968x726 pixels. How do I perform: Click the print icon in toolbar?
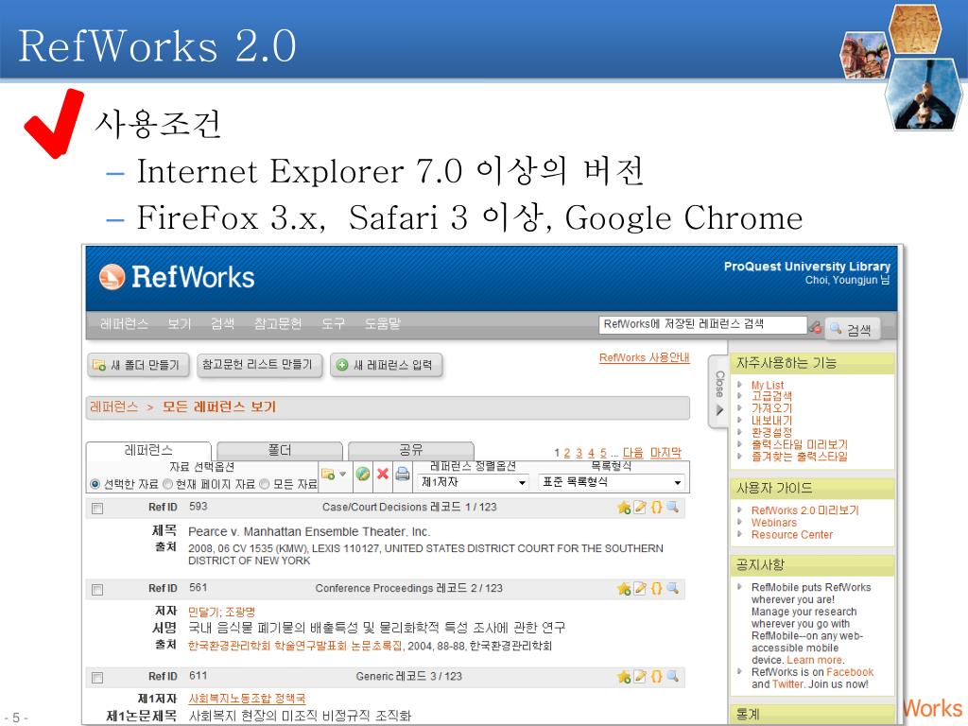point(403,475)
